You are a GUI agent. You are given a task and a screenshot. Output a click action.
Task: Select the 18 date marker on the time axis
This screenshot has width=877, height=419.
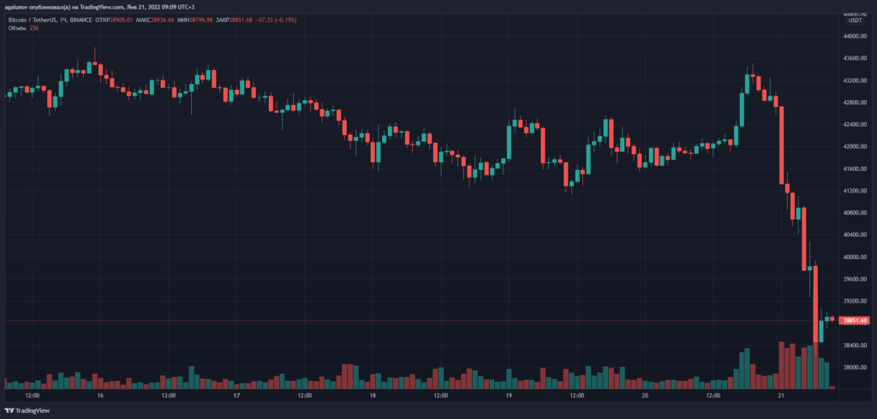pos(373,396)
